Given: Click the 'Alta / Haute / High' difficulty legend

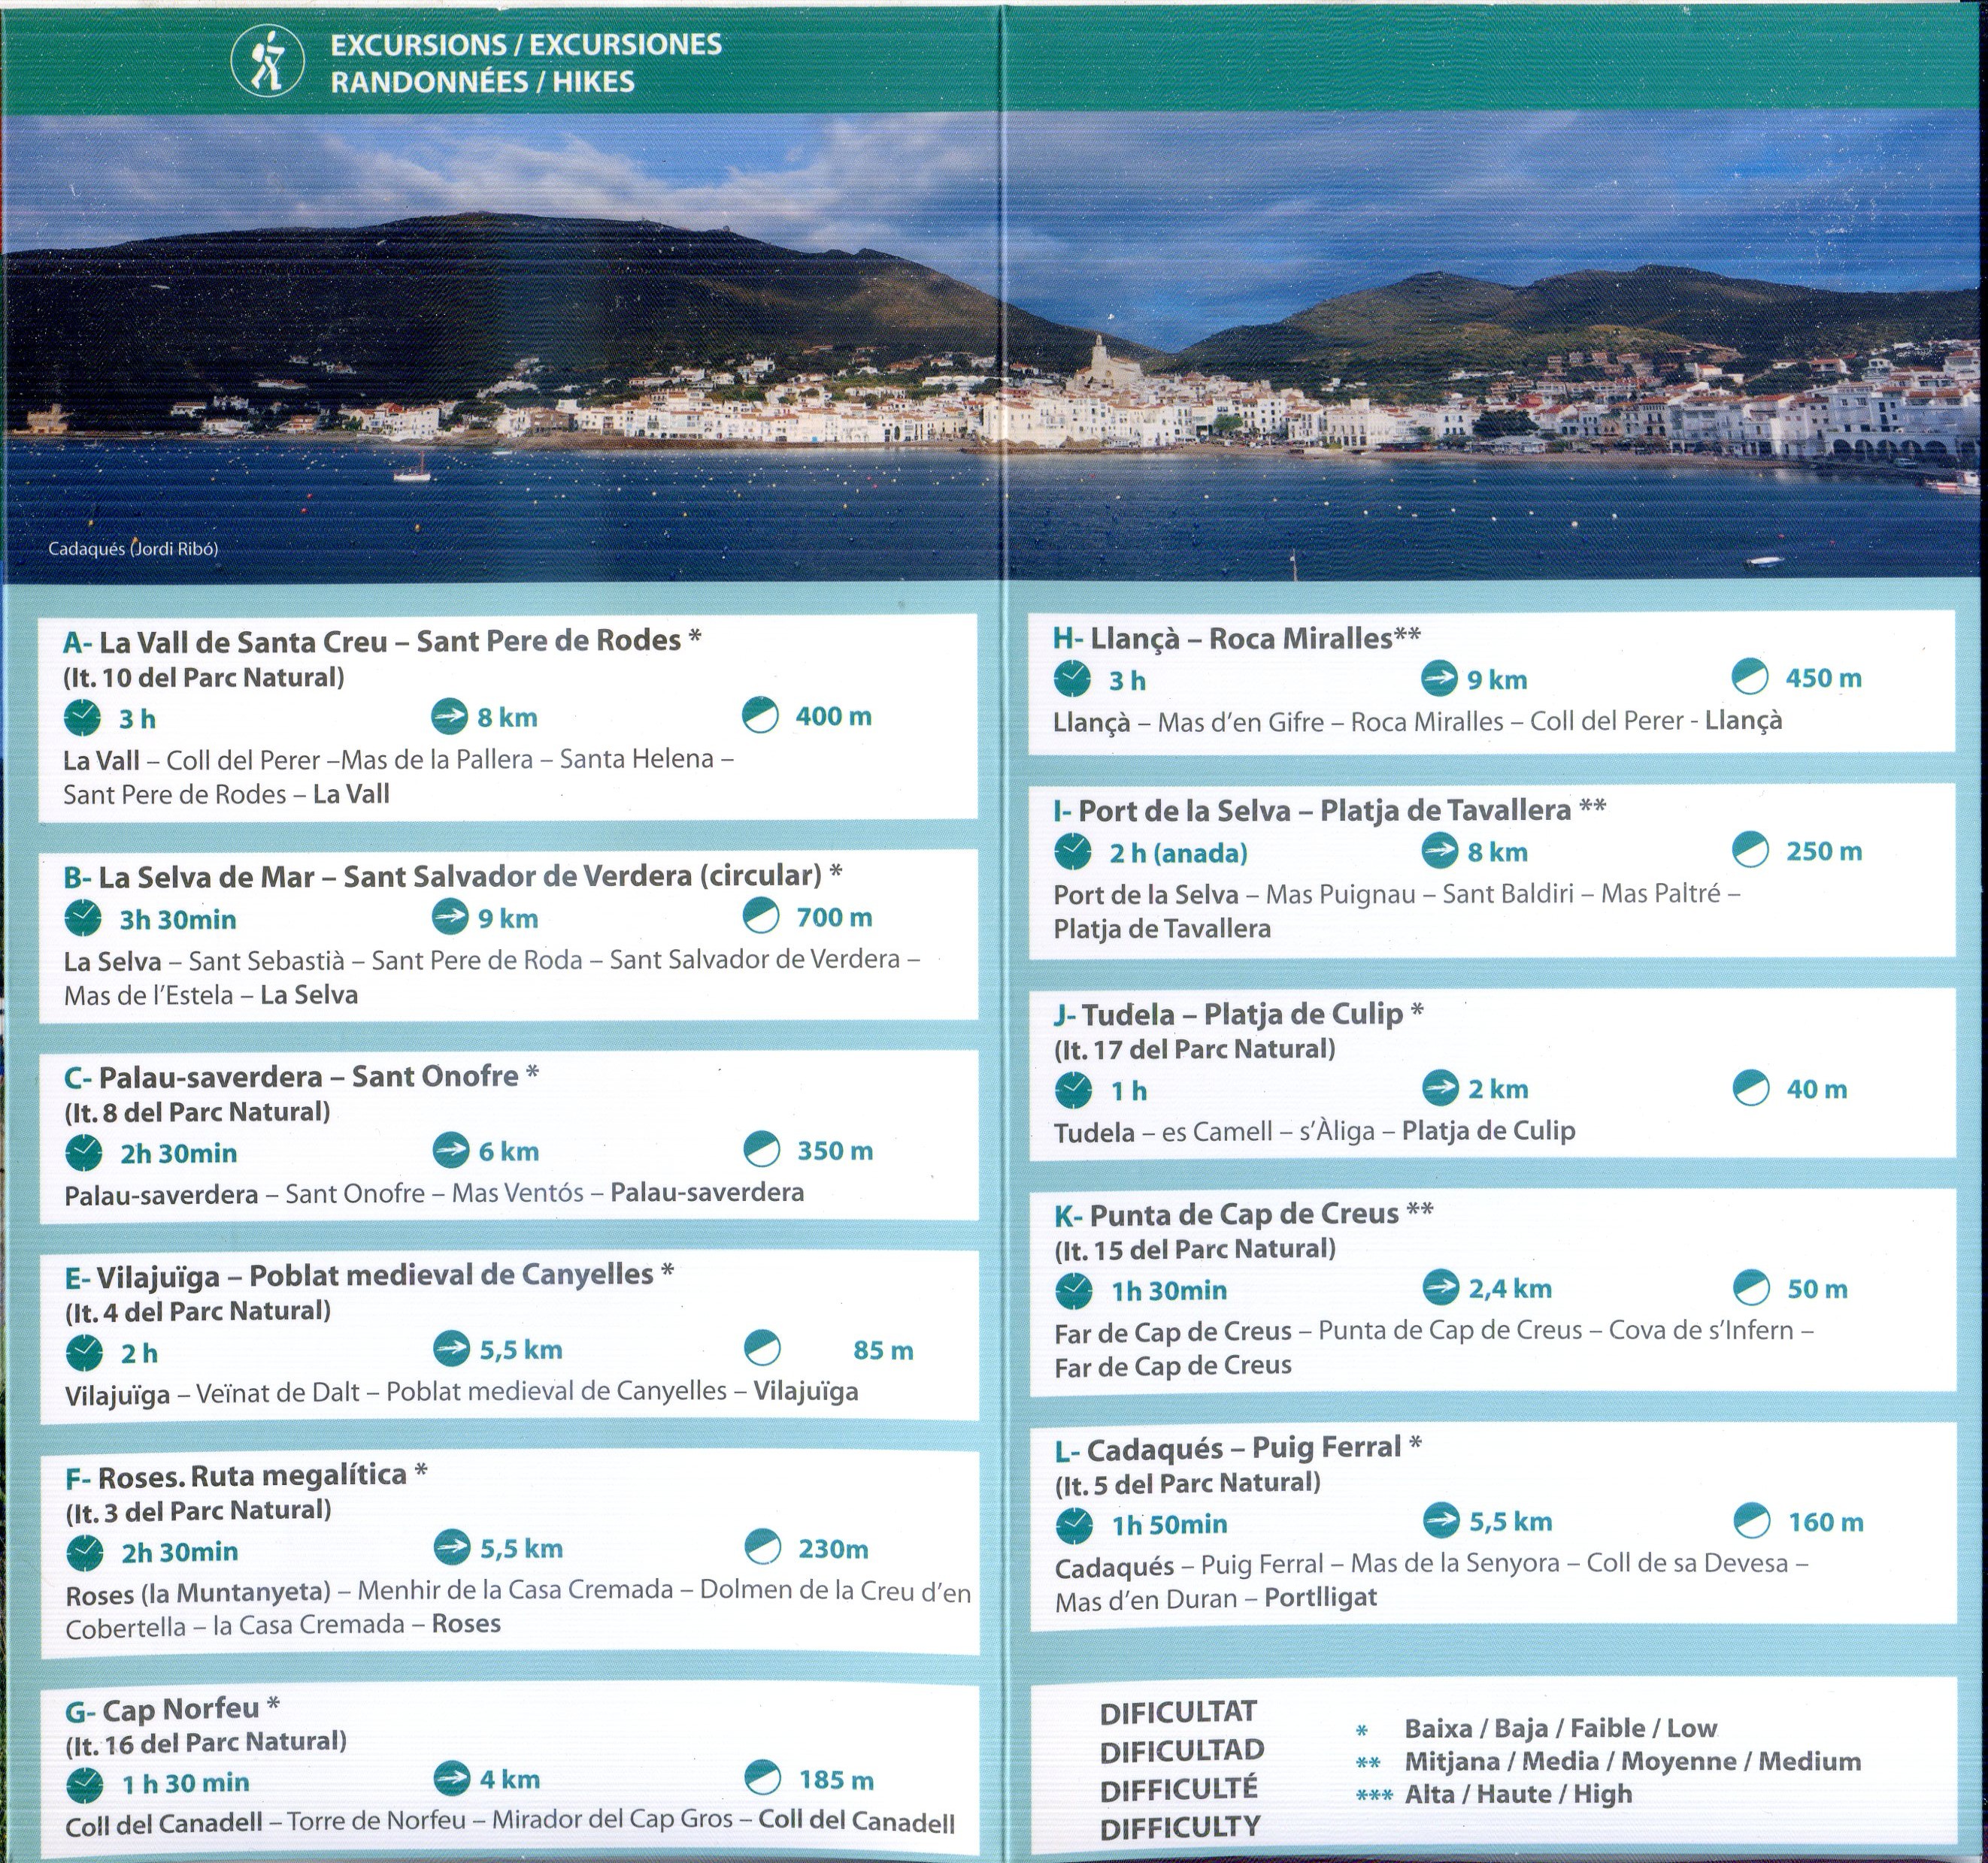Looking at the screenshot, I should click(1517, 1794).
